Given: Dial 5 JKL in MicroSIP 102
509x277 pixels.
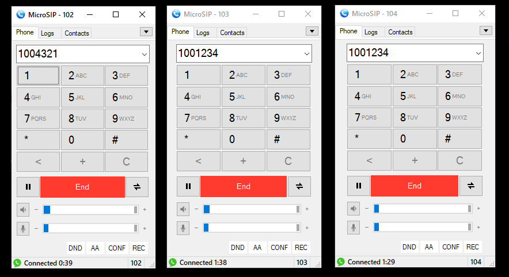Looking at the screenshot, I should tap(82, 97).
